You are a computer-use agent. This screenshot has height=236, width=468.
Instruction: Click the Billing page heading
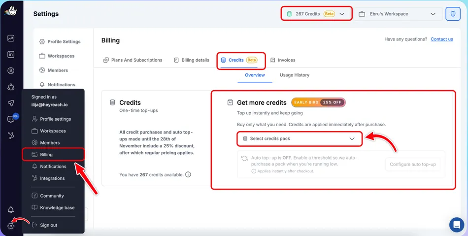tap(110, 40)
